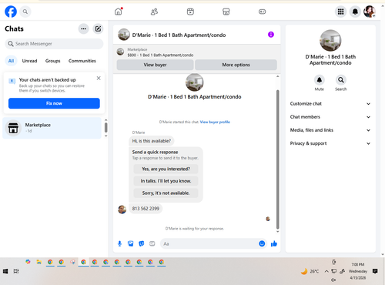Screen dimensions: 385x285
Task: Click the View buyer button
Action: tap(155, 65)
